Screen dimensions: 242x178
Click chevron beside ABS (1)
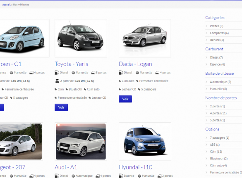coord(206,145)
